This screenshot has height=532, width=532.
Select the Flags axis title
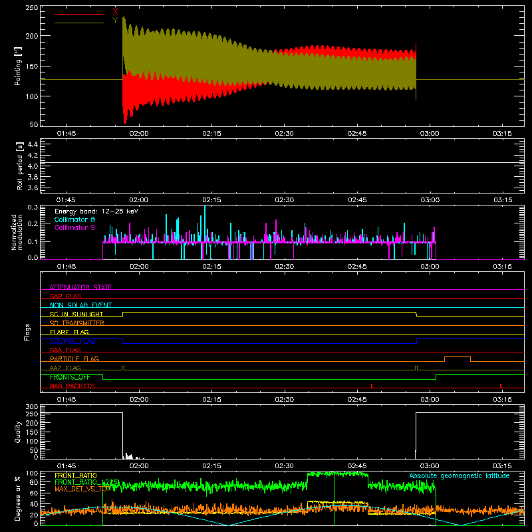coord(27,332)
